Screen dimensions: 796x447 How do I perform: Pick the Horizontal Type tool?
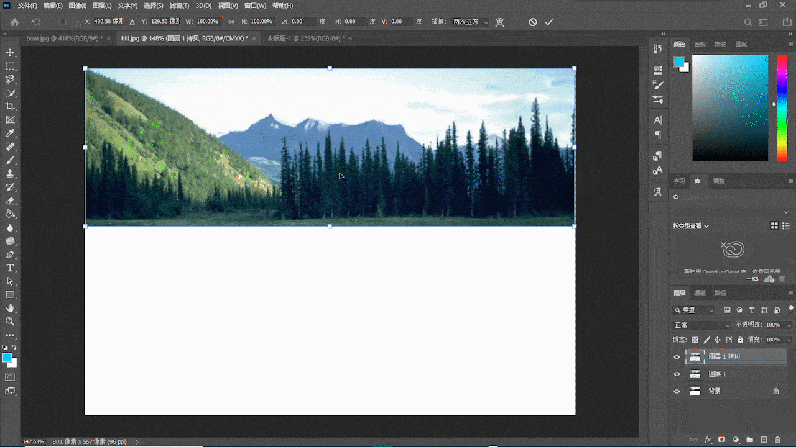pyautogui.click(x=10, y=268)
